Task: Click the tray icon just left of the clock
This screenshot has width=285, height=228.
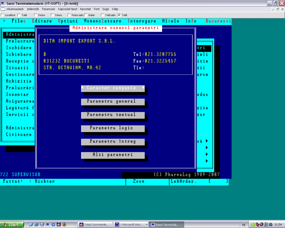Action: point(271,224)
